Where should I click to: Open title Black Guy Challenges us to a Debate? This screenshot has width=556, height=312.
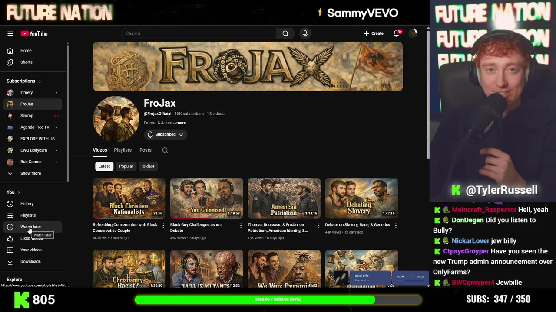pos(196,227)
